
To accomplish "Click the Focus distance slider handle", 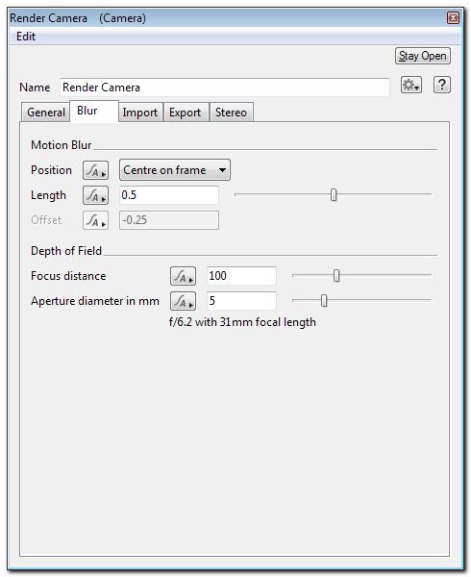I will (x=336, y=276).
